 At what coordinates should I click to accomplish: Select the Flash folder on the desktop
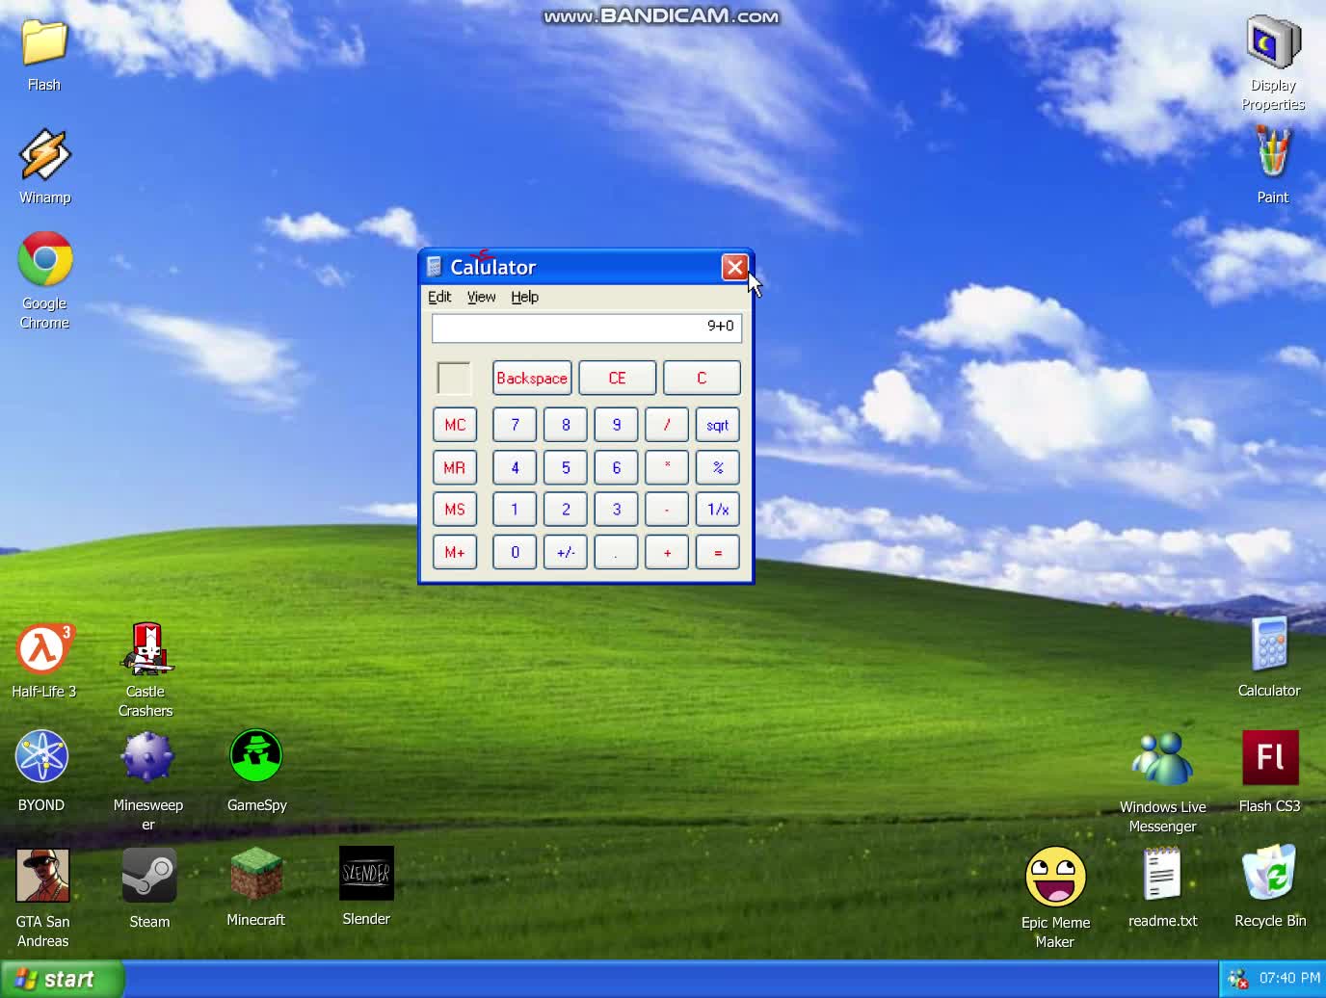tap(44, 43)
